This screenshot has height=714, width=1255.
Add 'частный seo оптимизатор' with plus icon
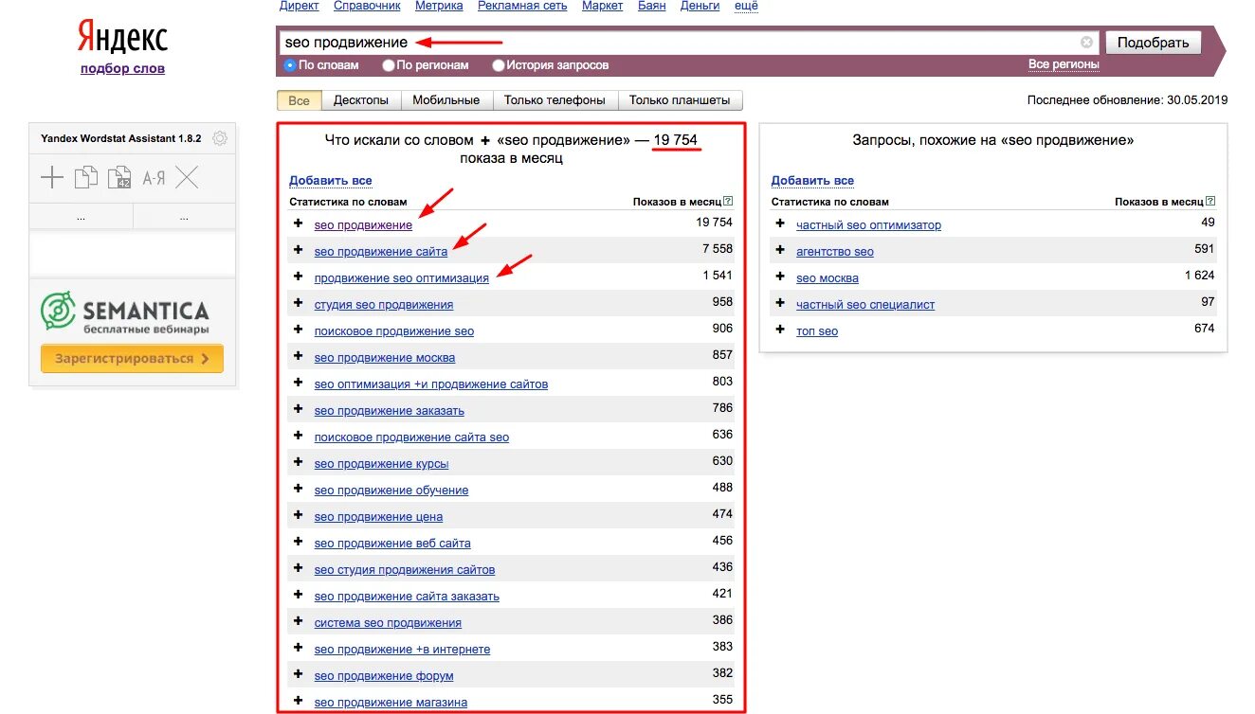tap(780, 223)
